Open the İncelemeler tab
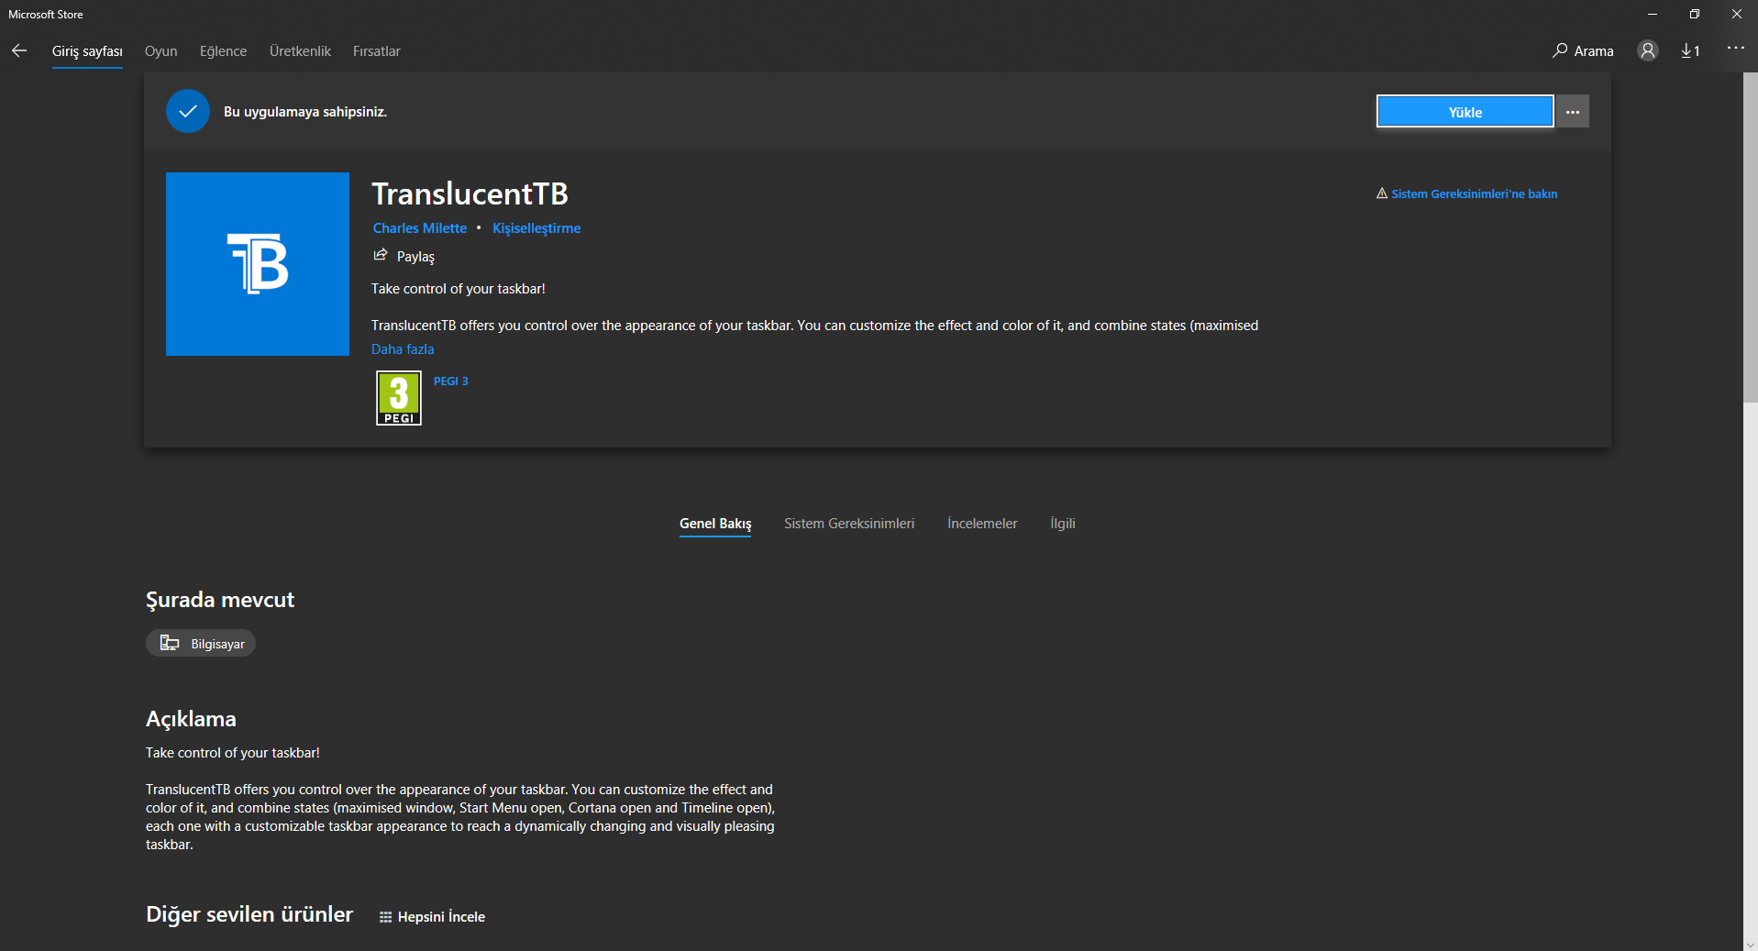Image resolution: width=1758 pixels, height=951 pixels. click(x=982, y=524)
